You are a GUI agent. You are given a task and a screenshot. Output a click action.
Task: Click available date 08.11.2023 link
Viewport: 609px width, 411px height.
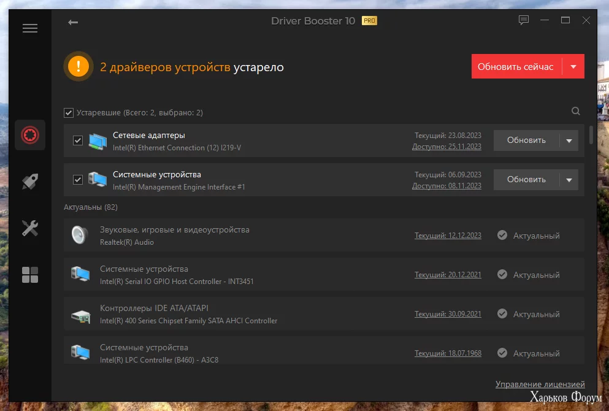tap(446, 186)
